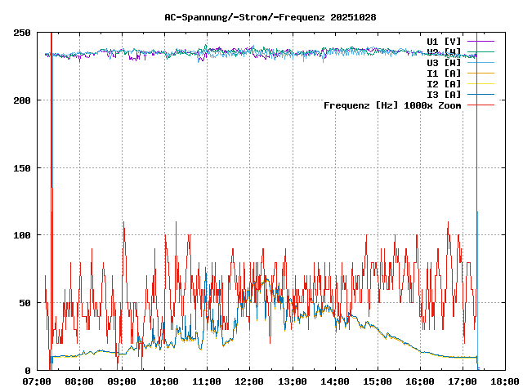Image resolution: width=523 pixels, height=392 pixels.
Task: Click the 50 y-axis value label
Action: coord(25,303)
